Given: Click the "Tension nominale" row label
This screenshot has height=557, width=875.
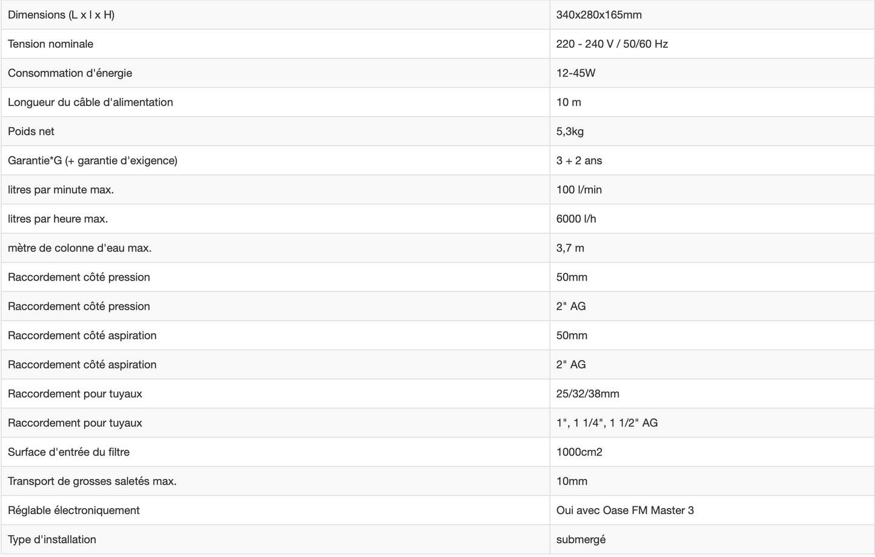Looking at the screenshot, I should coord(51,44).
